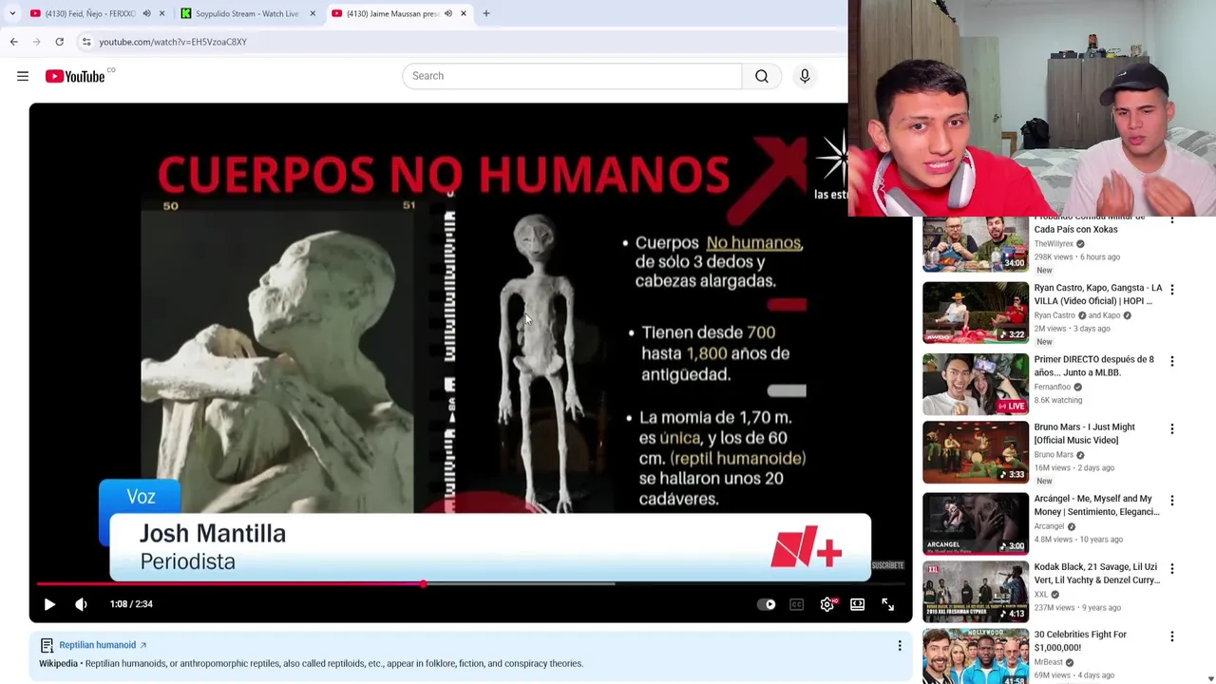Image resolution: width=1216 pixels, height=684 pixels.
Task: Open the Fernanfloo LIVE stream thumbnail
Action: (x=976, y=384)
